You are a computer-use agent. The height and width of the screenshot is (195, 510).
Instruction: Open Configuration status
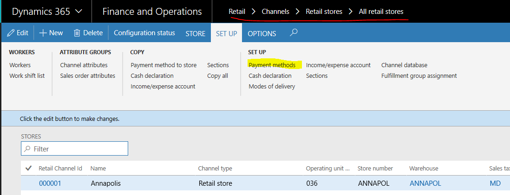click(144, 33)
